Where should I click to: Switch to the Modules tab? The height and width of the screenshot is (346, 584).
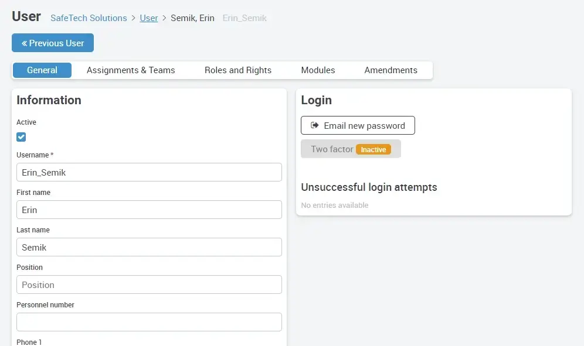[318, 70]
